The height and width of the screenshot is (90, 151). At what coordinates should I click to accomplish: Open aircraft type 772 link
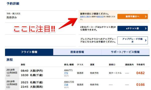pyautogui.click(x=66, y=73)
